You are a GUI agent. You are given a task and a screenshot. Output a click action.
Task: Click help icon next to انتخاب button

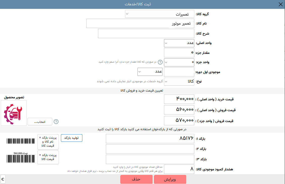pos(56,122)
